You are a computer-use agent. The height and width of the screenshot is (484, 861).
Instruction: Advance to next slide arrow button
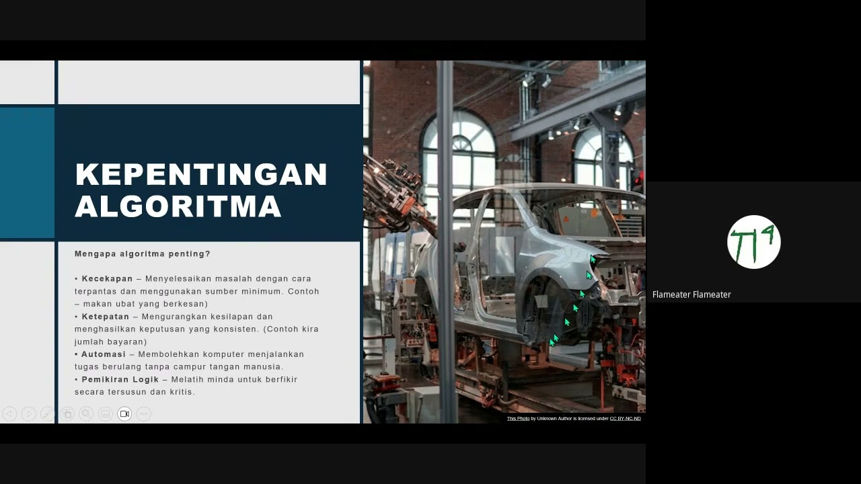pyautogui.click(x=28, y=414)
